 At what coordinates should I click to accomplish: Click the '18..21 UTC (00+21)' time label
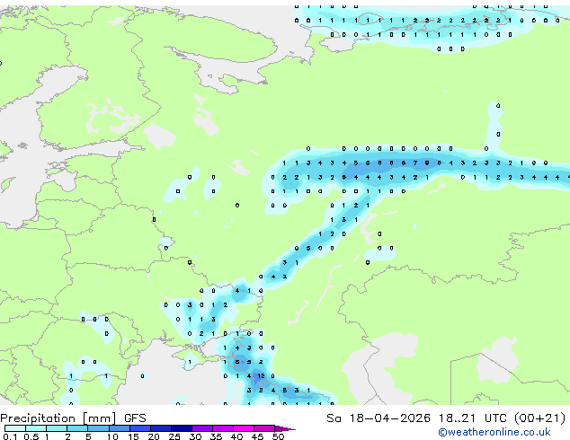click(502, 418)
